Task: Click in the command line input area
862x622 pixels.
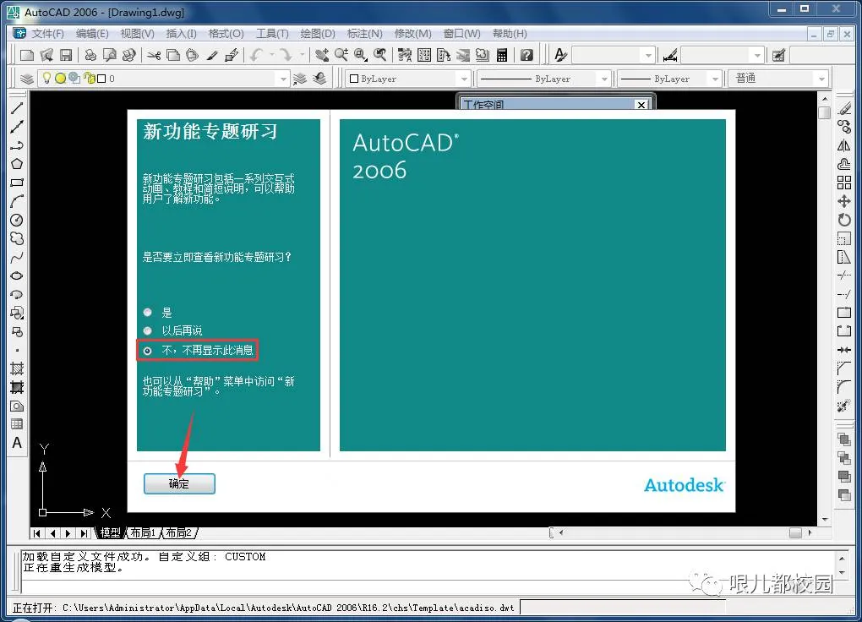Action: 428,587
